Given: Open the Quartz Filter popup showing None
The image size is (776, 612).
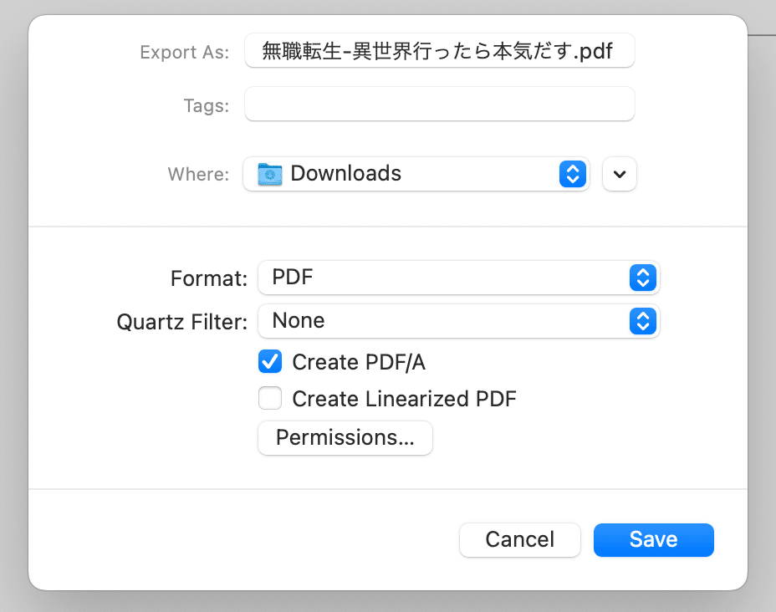Looking at the screenshot, I should tap(459, 321).
